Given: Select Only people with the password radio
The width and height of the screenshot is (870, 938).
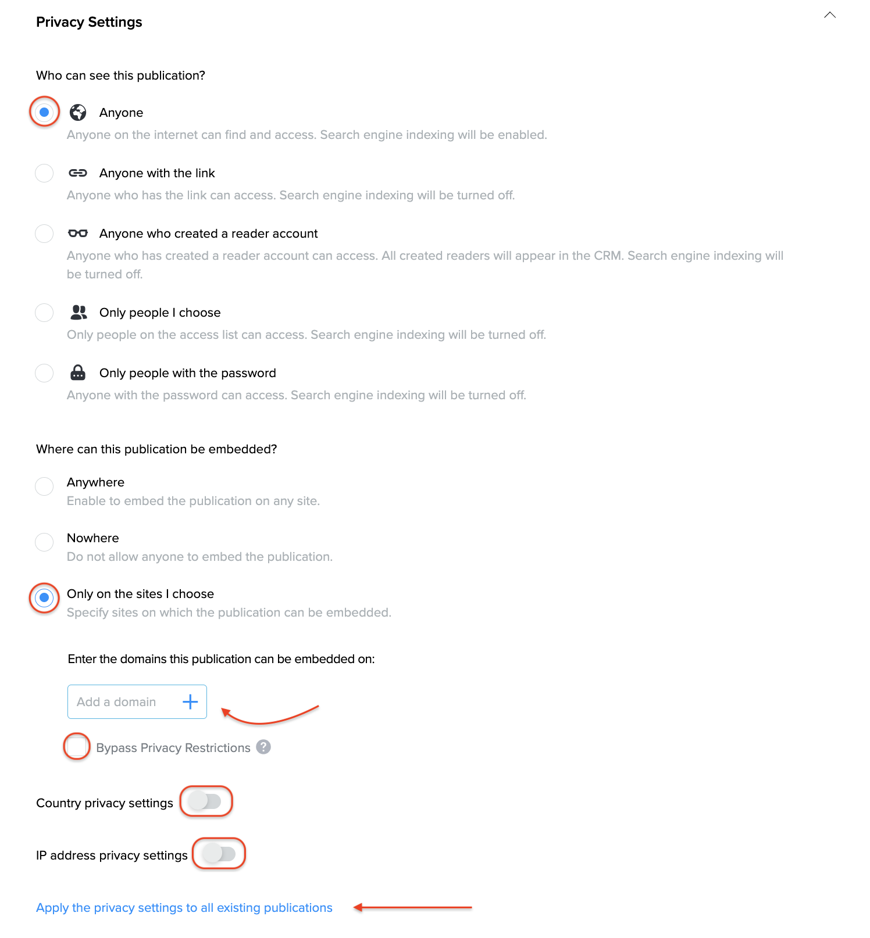Looking at the screenshot, I should (44, 373).
